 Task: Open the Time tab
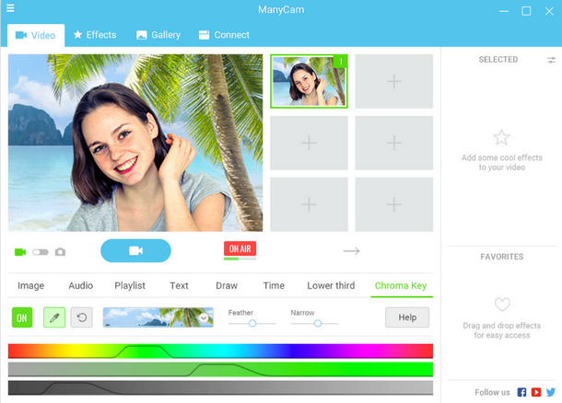click(x=274, y=285)
